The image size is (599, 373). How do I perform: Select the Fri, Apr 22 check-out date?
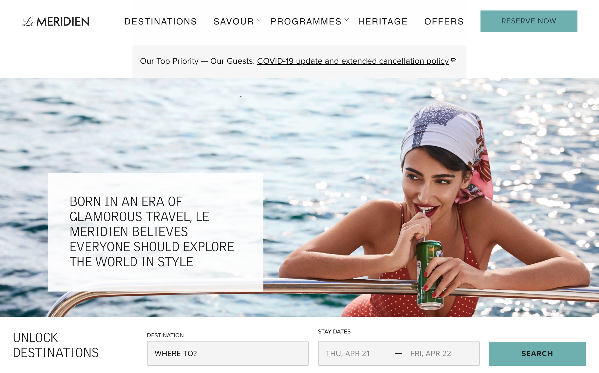pyautogui.click(x=431, y=353)
